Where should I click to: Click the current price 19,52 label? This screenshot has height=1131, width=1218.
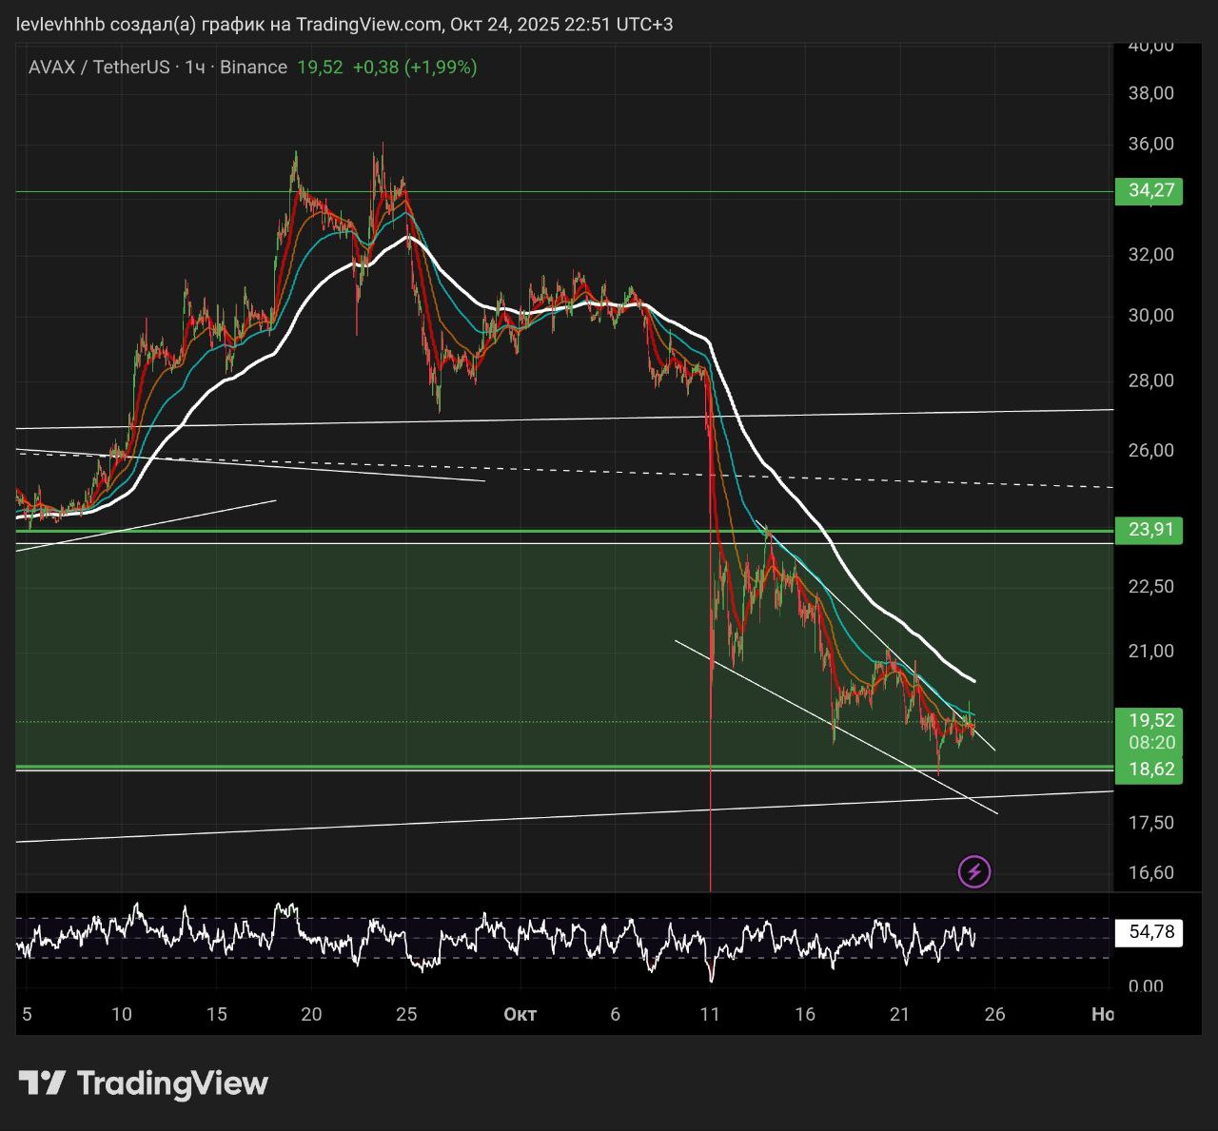[x=1151, y=720]
